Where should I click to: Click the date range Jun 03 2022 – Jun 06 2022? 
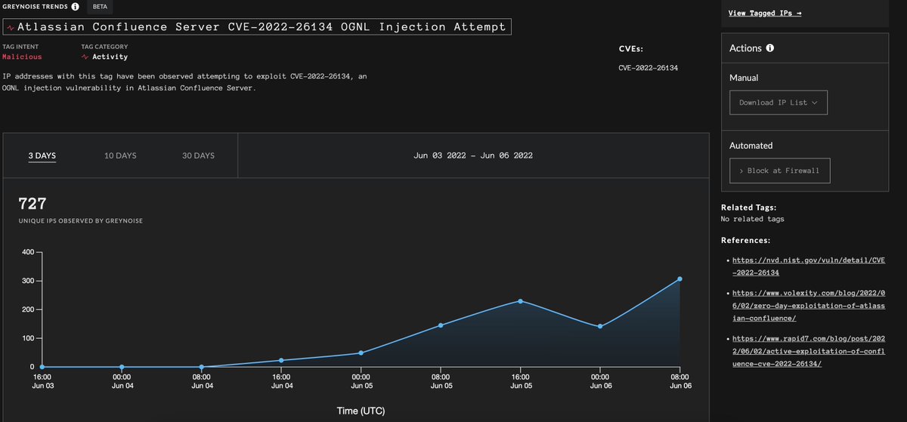point(473,156)
